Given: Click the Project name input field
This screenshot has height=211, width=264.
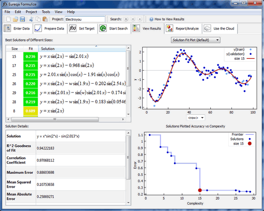Looking at the screenshot, I should click(x=84, y=19).
